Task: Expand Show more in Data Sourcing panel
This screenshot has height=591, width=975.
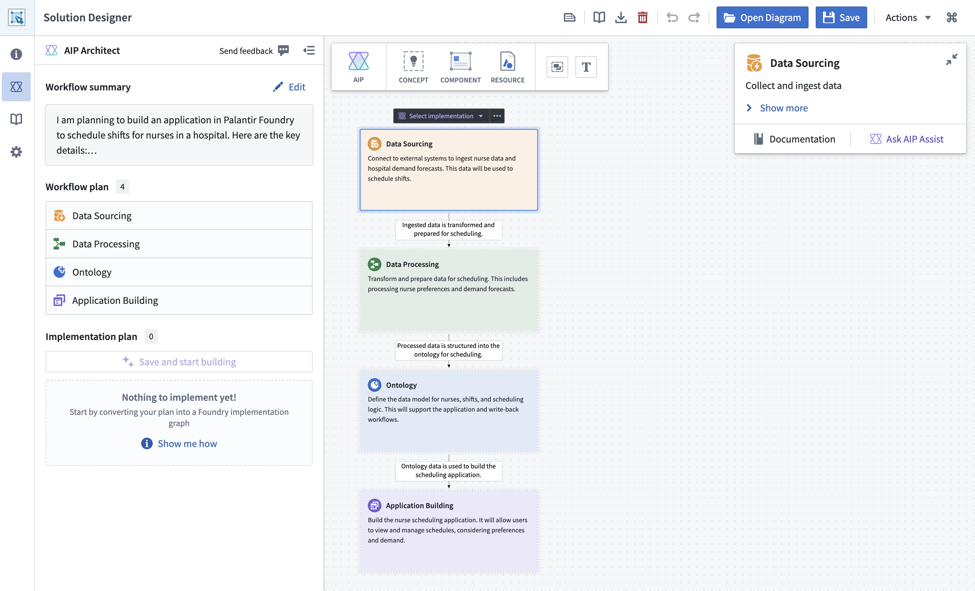Action: pos(777,108)
